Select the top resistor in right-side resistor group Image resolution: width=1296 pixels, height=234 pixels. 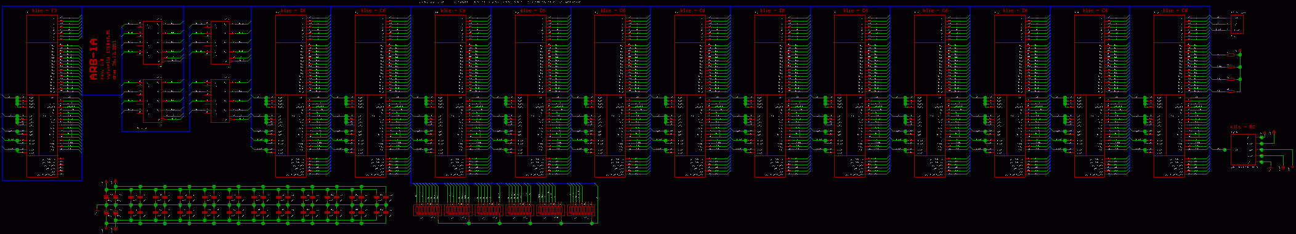coord(1231,54)
